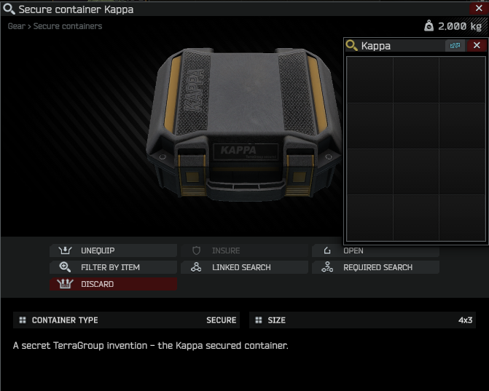Click the Size grid icon
Image resolution: width=489 pixels, height=391 pixels.
259,320
